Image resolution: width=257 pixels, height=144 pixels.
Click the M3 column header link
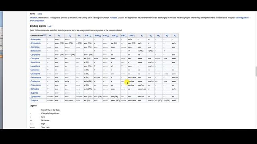(x=167, y=36)
